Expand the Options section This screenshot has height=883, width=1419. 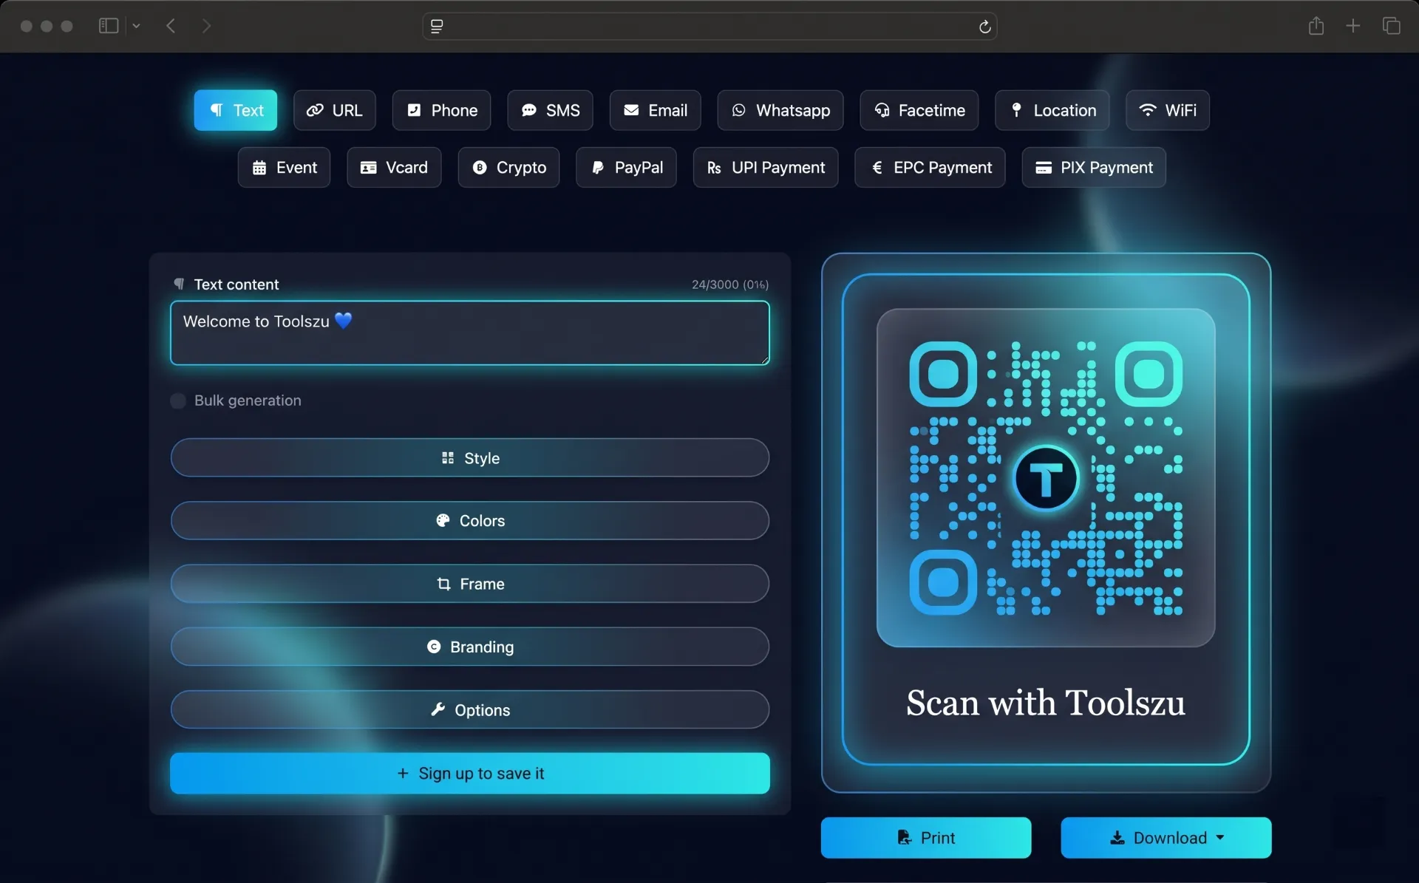470,710
